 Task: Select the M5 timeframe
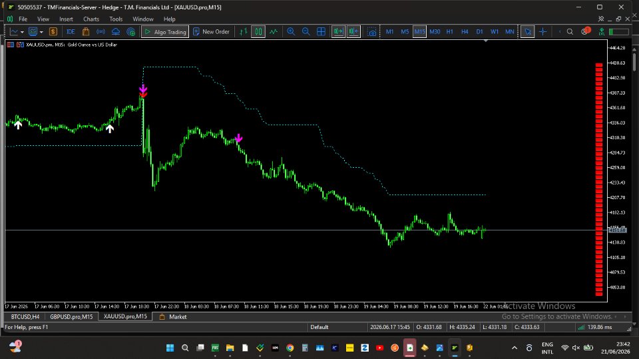click(x=405, y=31)
